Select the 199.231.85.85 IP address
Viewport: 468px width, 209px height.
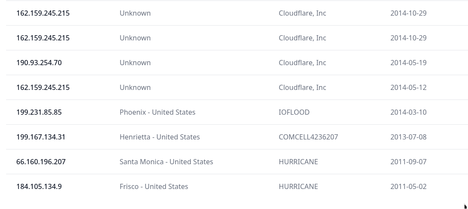(39, 112)
